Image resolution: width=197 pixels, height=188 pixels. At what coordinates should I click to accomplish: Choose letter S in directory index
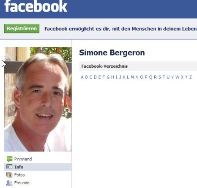pos(159,77)
